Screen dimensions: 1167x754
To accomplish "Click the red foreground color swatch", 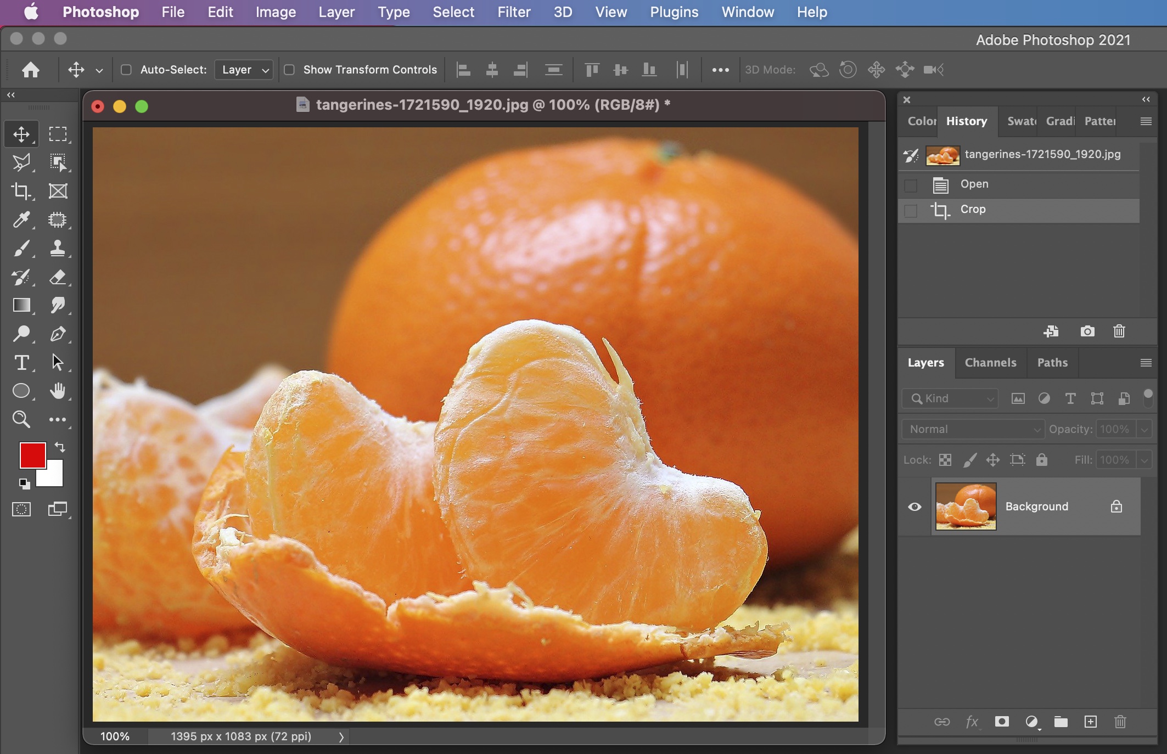I will pyautogui.click(x=32, y=455).
